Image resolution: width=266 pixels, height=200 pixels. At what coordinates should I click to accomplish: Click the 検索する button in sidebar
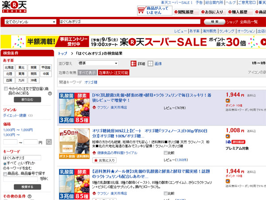[x=27, y=187]
